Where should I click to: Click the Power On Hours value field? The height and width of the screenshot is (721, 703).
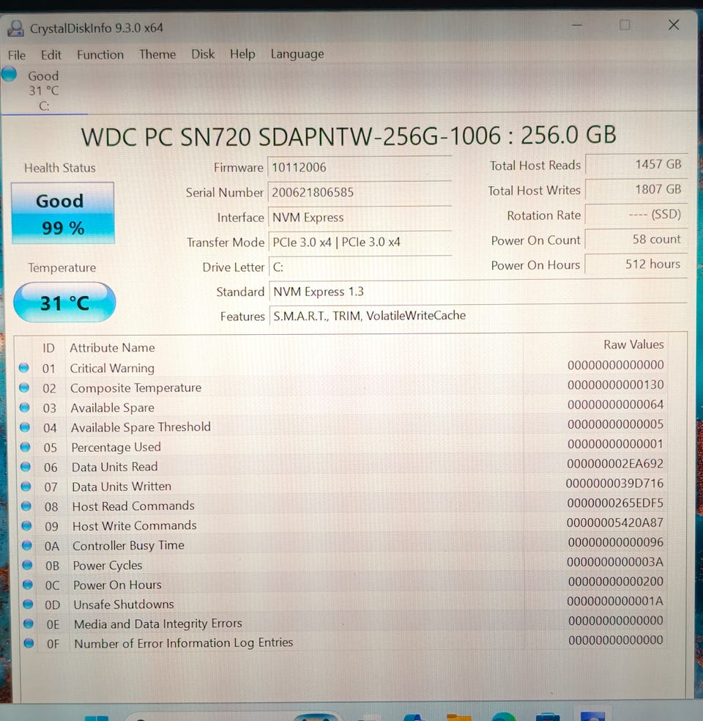click(636, 265)
